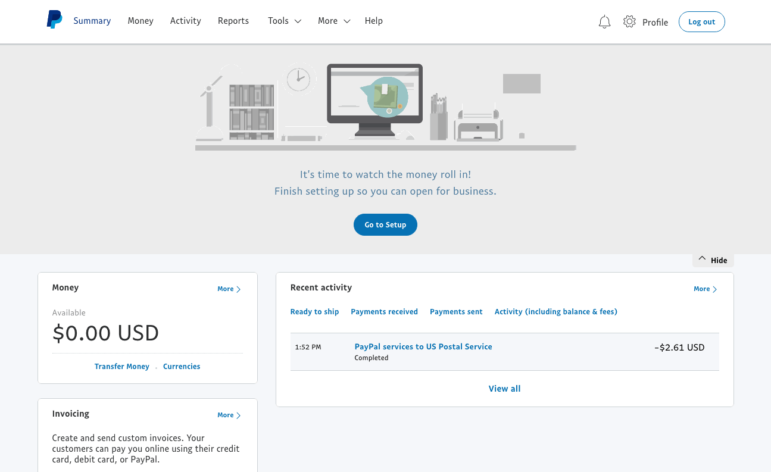Image resolution: width=771 pixels, height=472 pixels.
Task: Open More in the Invoicing card
Action: click(x=229, y=415)
